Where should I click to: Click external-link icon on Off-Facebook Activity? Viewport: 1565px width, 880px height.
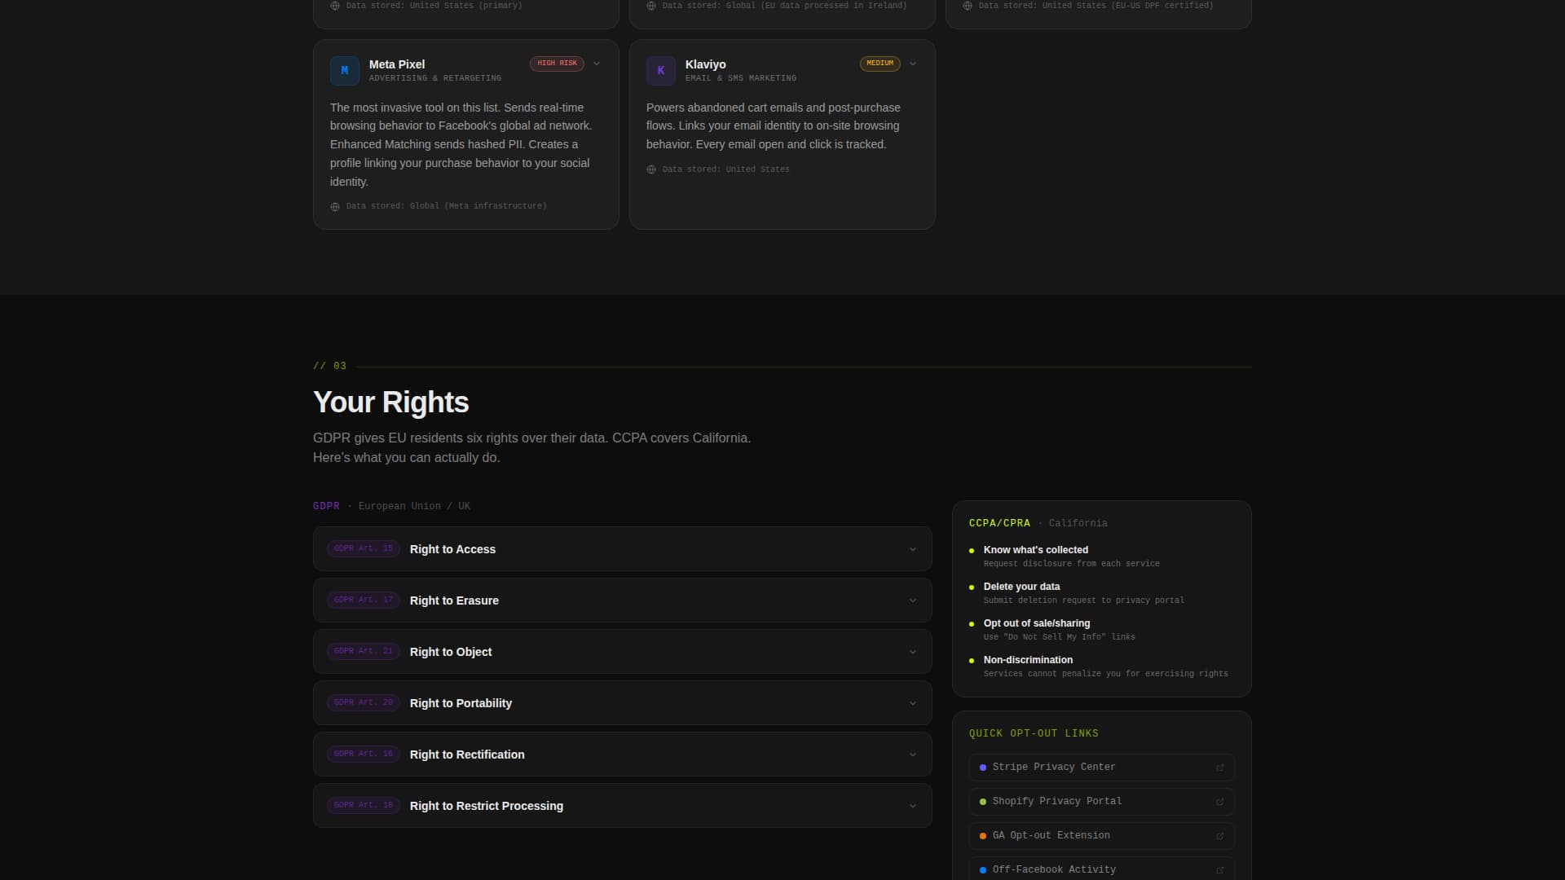[1220, 870]
